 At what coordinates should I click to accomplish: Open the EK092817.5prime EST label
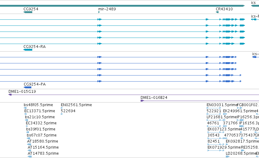click(x=242, y=141)
